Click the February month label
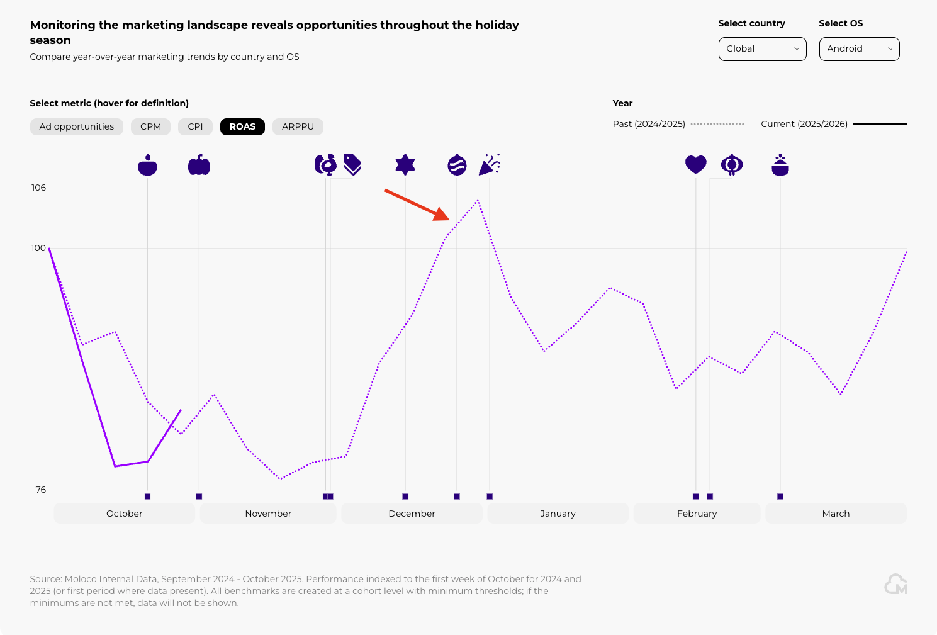Viewport: 937px width, 635px height. tap(697, 514)
